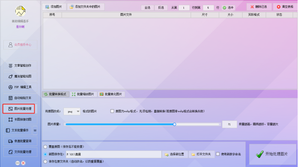Click 选择新位置 button
Viewport: 298px width, 167px height.
coord(175,154)
